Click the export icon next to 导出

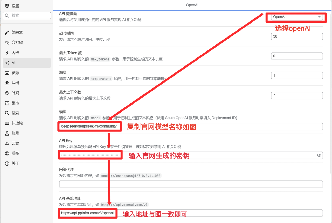pyautogui.click(x=7, y=83)
